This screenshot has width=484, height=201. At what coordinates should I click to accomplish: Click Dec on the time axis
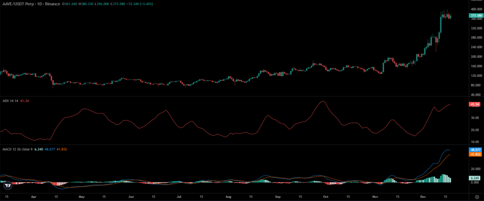(423, 196)
